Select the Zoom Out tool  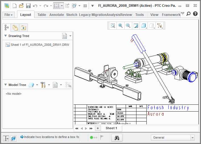pos(128,26)
